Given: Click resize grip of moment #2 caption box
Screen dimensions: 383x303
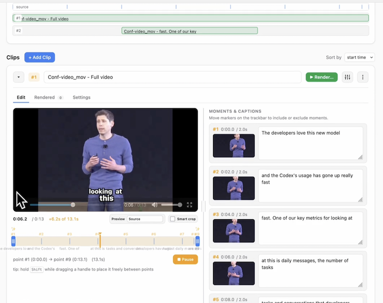Looking at the screenshot, I should click(360, 200).
